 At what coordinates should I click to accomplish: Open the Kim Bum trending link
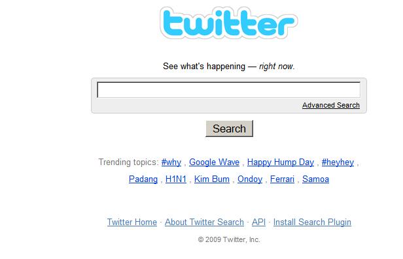tap(212, 179)
